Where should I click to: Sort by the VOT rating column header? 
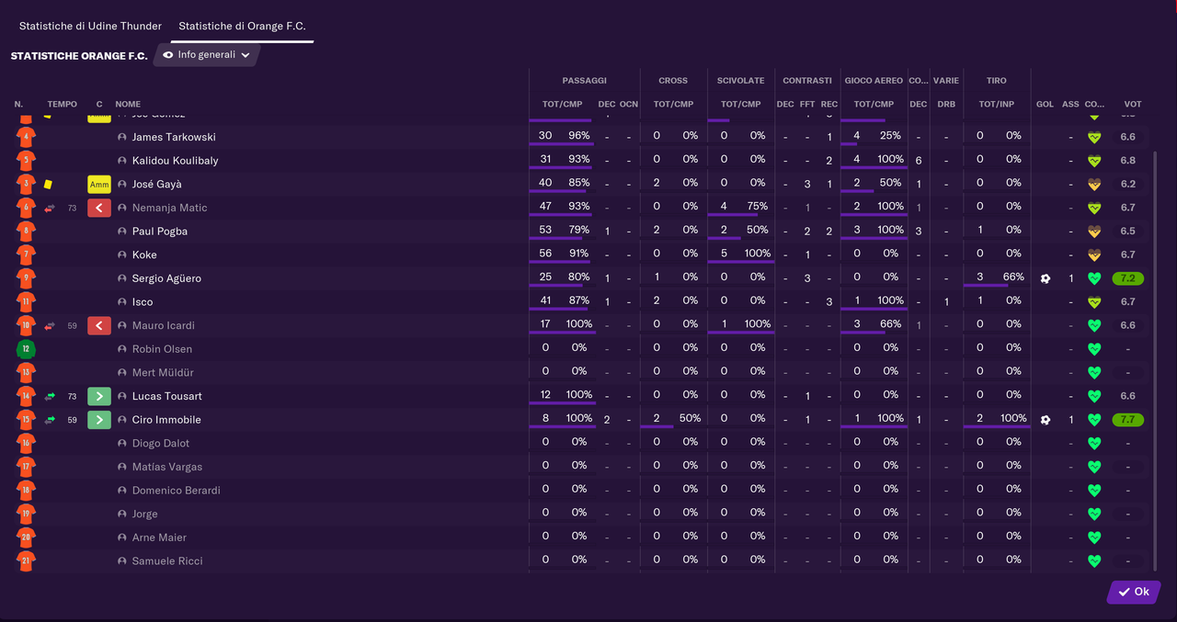(1132, 104)
